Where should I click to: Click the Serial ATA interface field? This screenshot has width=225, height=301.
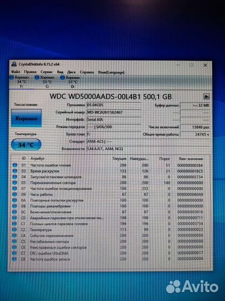[114, 120]
